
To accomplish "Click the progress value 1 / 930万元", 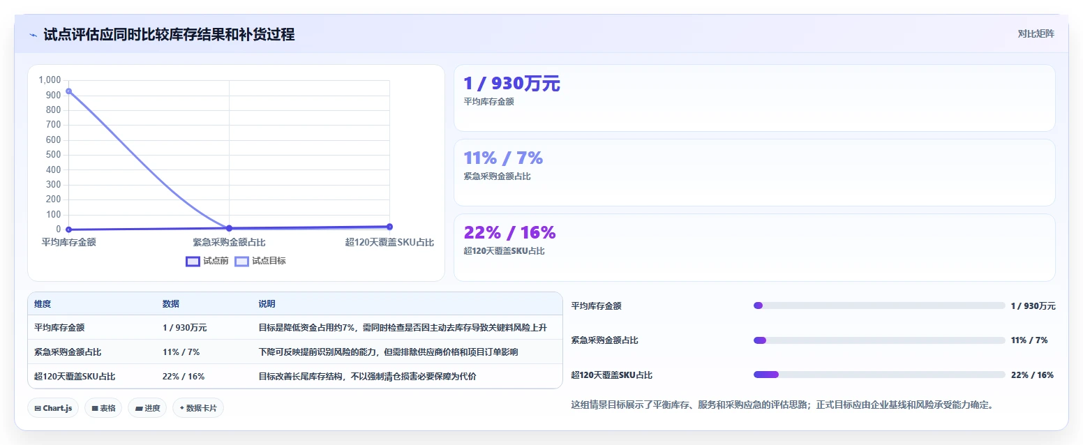I will (x=1033, y=306).
